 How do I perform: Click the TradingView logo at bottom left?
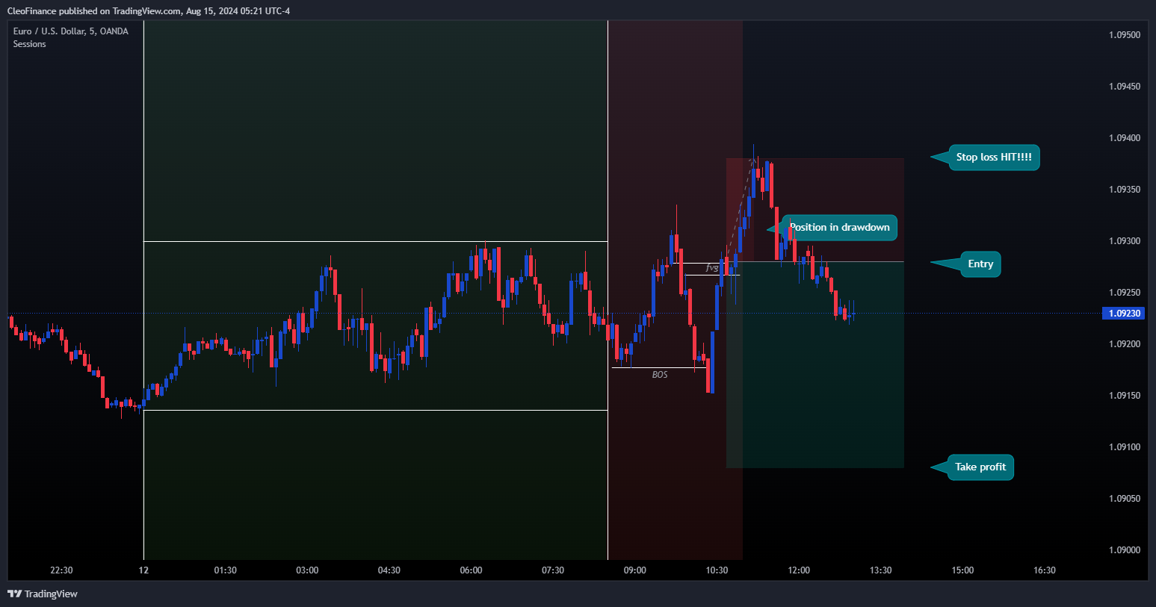click(x=43, y=594)
